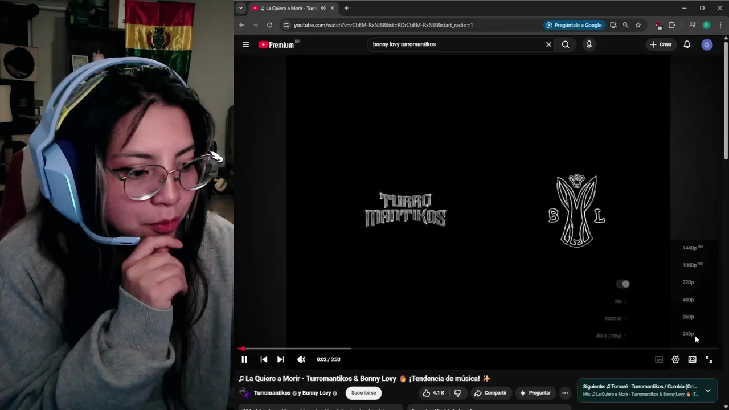Expand the Siguiente playlist panel chevron
Image resolution: width=729 pixels, height=410 pixels.
pyautogui.click(x=708, y=391)
